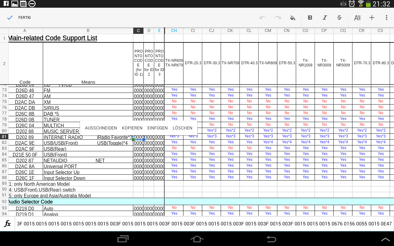Expand the bottom-right up chevron
The image size is (394, 246).
pyautogui.click(x=385, y=239)
